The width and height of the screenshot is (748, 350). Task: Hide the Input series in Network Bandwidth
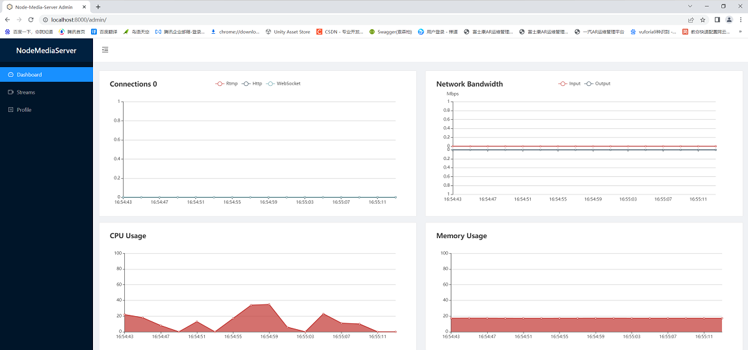click(x=569, y=83)
